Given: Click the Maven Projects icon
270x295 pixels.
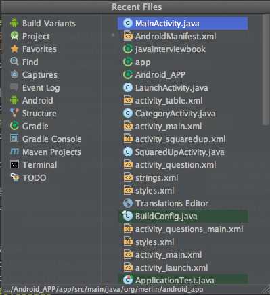Looking at the screenshot, I should tap(14, 152).
